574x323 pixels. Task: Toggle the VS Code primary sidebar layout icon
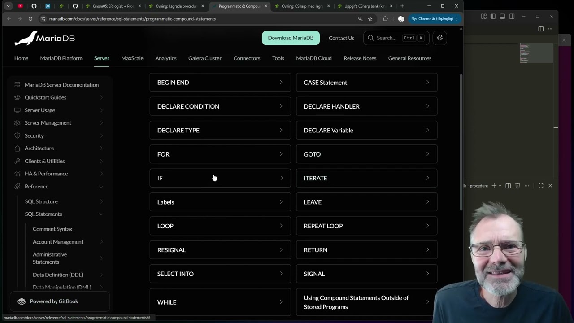(493, 17)
